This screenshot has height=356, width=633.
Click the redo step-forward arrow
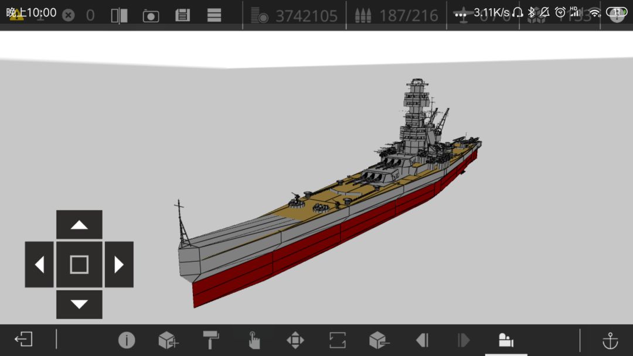tap(464, 340)
